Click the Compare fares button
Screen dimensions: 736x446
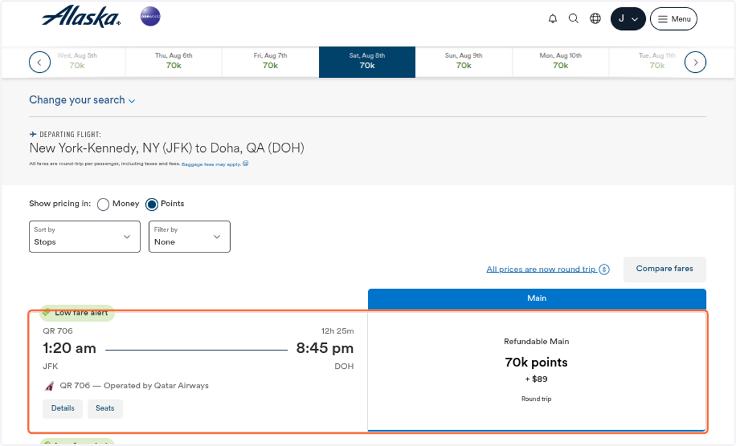click(664, 269)
